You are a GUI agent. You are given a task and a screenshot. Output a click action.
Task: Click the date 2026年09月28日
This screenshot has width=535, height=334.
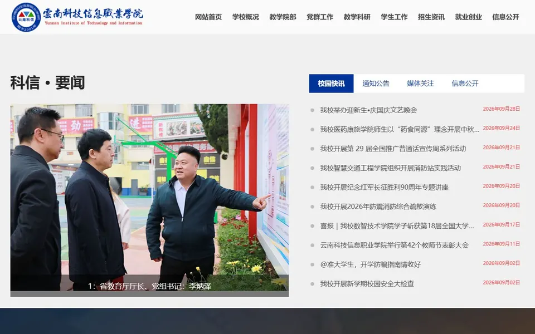(501, 109)
